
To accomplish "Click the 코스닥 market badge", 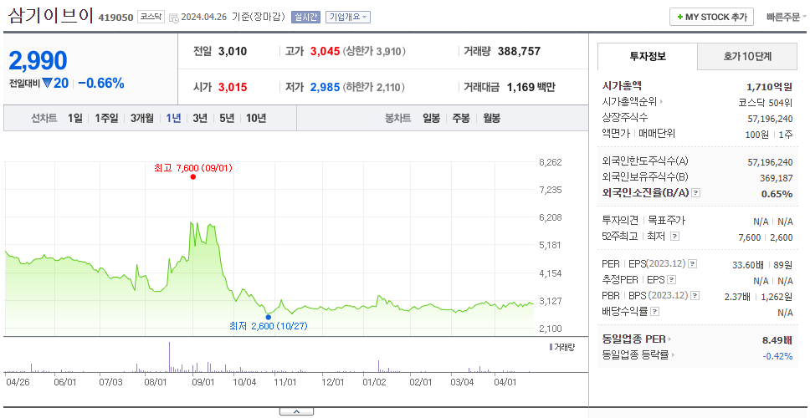I will click(x=151, y=17).
